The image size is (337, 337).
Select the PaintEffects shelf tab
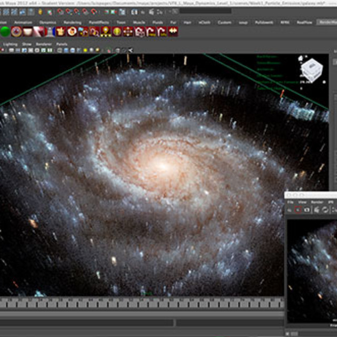tap(98, 22)
